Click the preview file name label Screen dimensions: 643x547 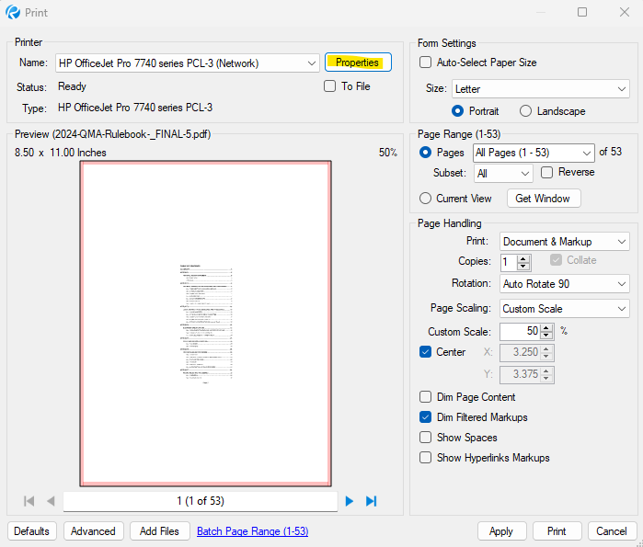(x=113, y=134)
